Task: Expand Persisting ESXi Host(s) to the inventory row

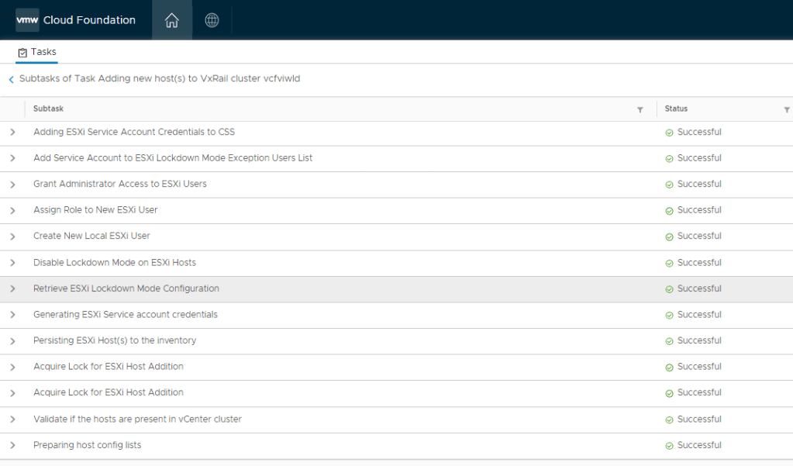Action: [12, 341]
